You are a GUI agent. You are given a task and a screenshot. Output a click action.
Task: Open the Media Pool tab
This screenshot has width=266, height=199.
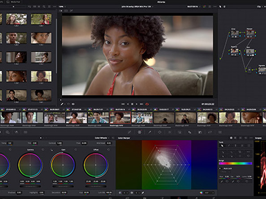(x=13, y=2)
